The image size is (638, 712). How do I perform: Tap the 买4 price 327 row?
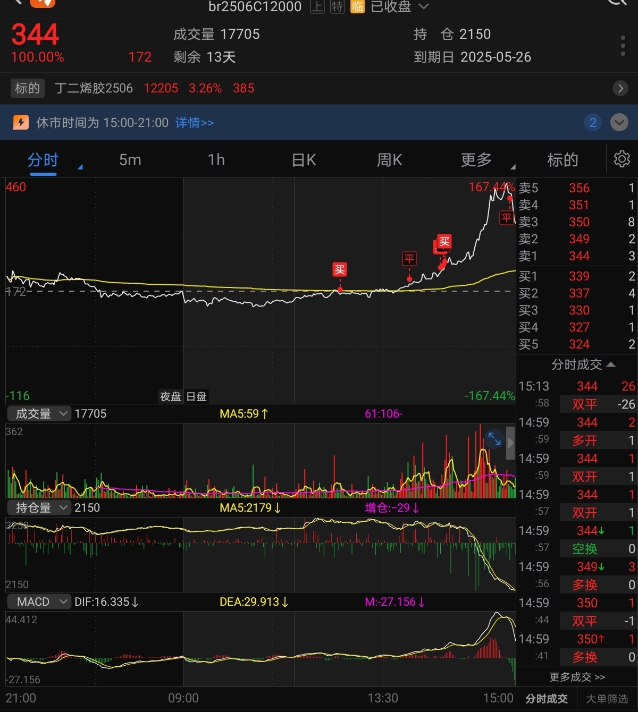(x=577, y=327)
